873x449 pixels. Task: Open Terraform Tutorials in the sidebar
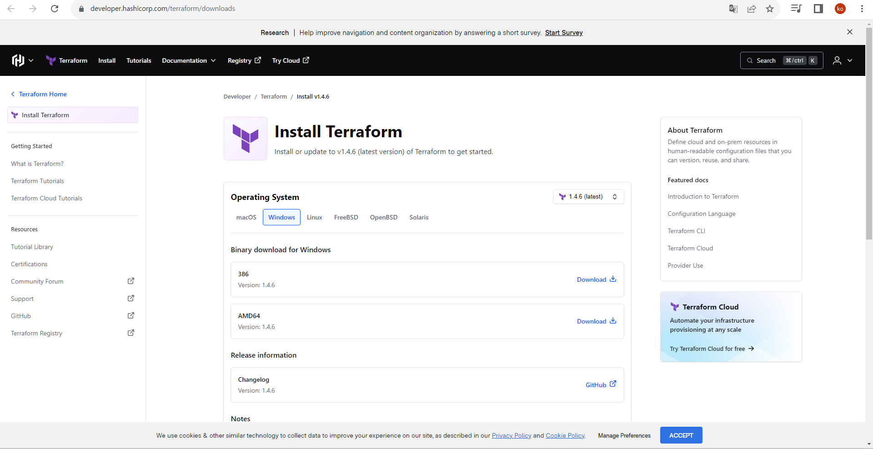[37, 181]
